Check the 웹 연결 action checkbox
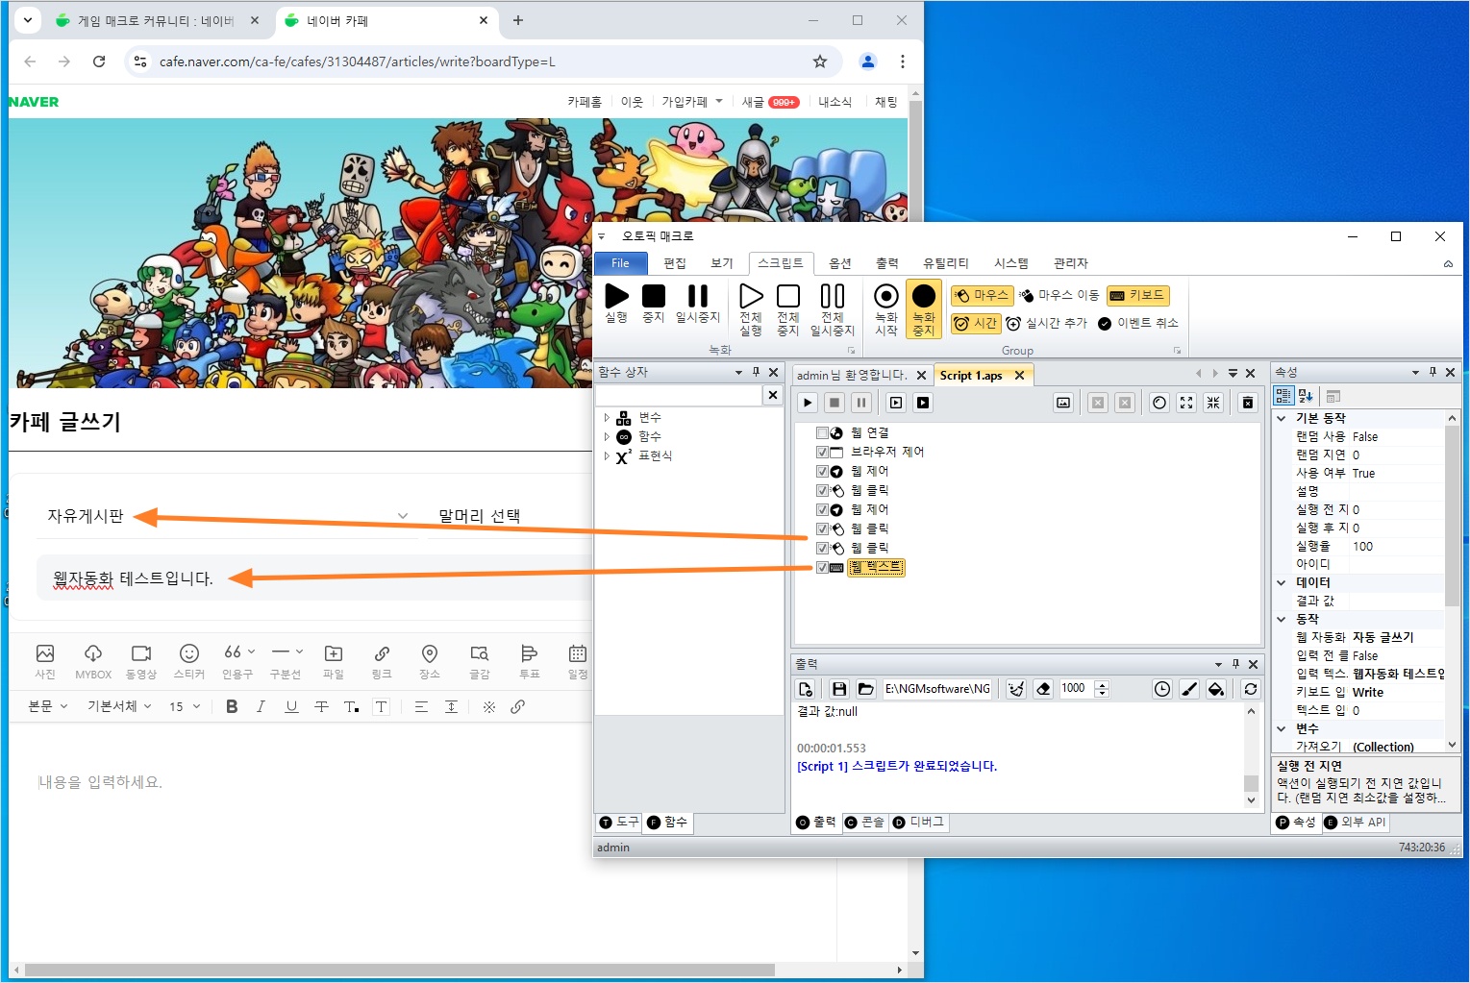The image size is (1470, 983). [822, 432]
